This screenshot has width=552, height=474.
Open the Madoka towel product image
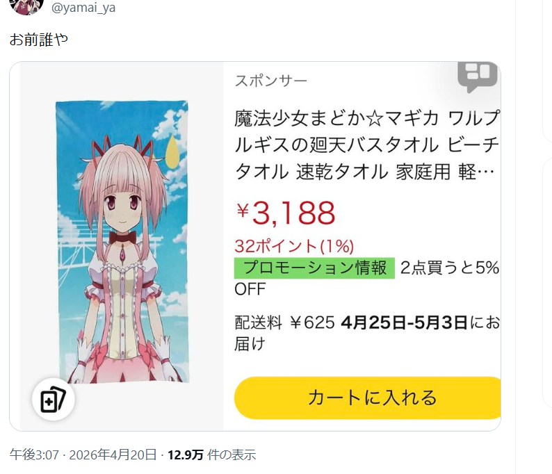[122, 242]
